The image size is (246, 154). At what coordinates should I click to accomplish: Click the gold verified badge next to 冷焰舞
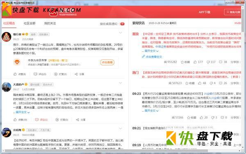pos(23,130)
